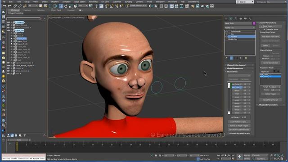This screenshot has height=162, width=288.
Task: Click the Go to Start playback button
Action: [x=218, y=155]
